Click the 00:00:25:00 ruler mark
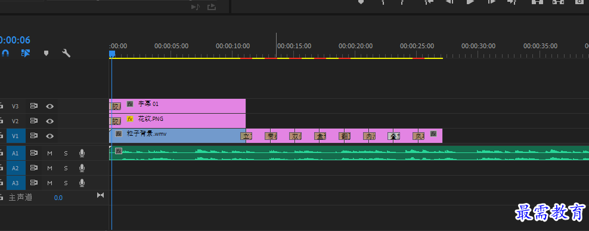 [x=417, y=46]
